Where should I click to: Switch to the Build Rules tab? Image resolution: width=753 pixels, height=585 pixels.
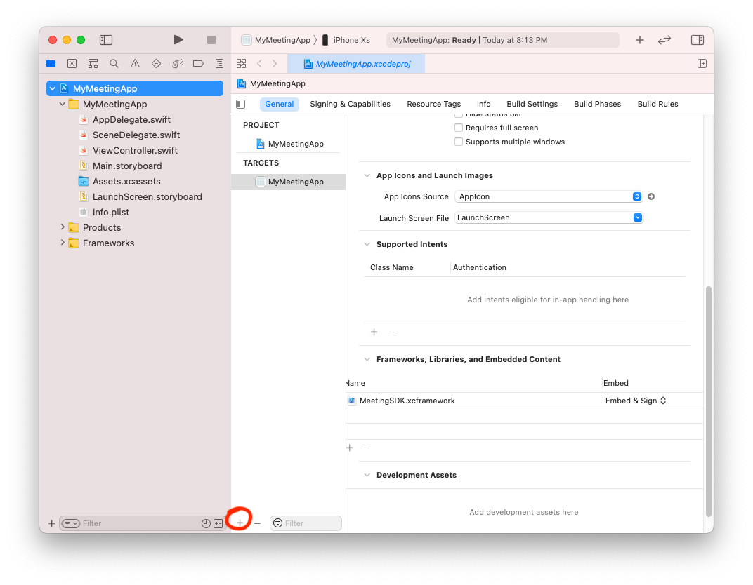click(658, 104)
